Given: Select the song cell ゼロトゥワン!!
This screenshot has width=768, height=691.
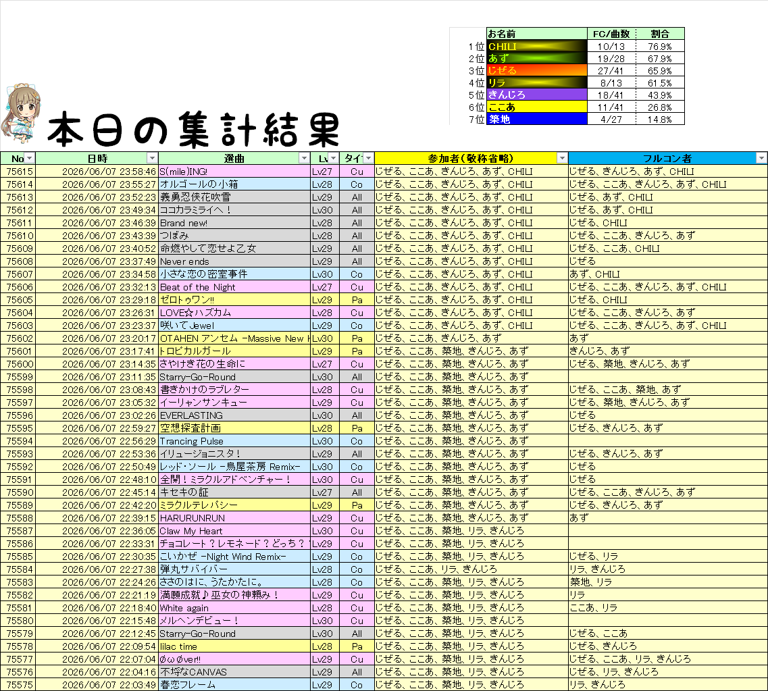Looking at the screenshot, I should [x=234, y=300].
